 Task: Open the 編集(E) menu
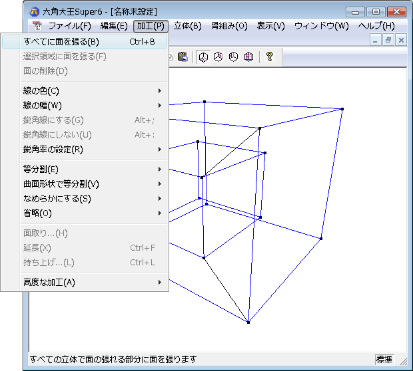(114, 26)
